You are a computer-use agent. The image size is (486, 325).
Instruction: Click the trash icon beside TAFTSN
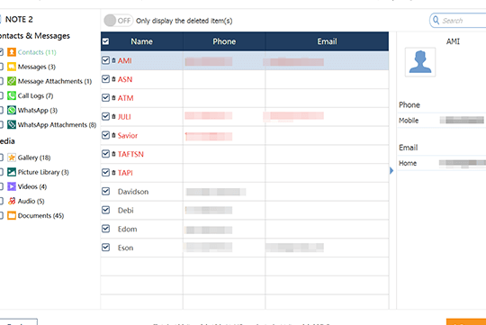(113, 154)
